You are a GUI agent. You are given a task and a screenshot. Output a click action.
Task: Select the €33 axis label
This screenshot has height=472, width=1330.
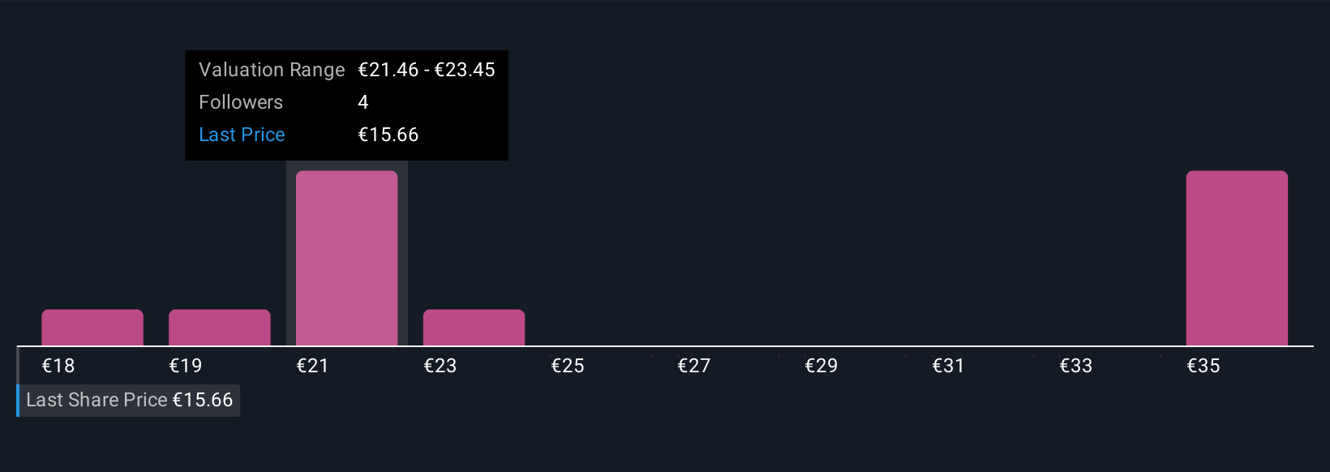(x=1076, y=366)
